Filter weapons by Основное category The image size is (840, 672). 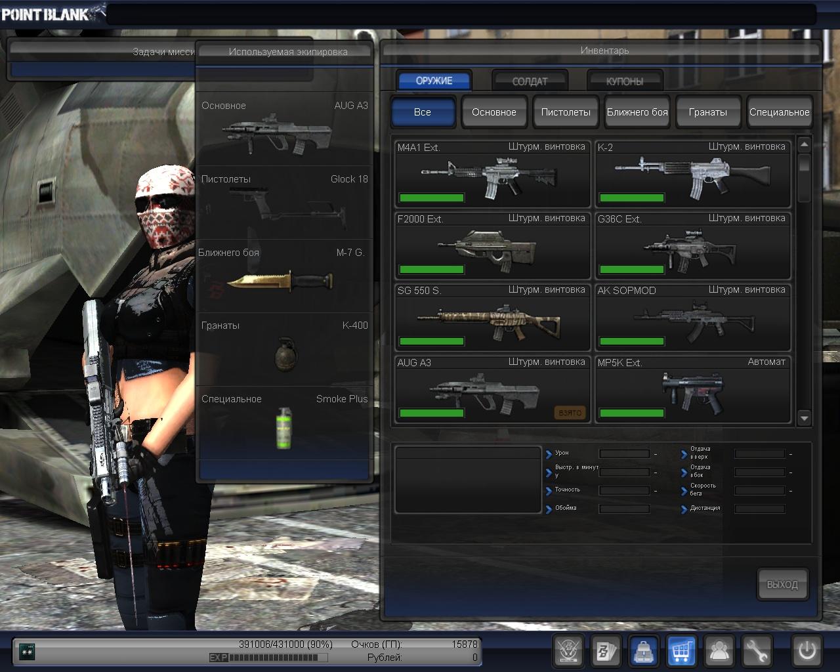493,112
